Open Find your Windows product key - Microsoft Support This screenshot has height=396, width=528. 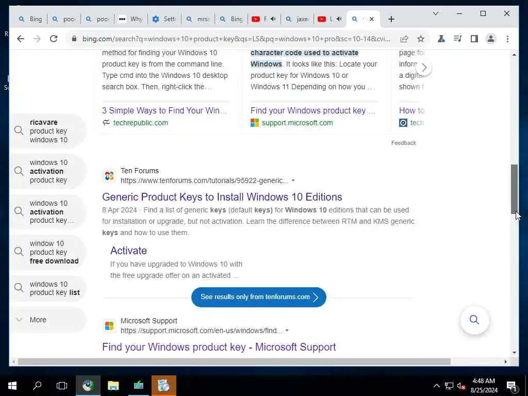click(x=219, y=347)
